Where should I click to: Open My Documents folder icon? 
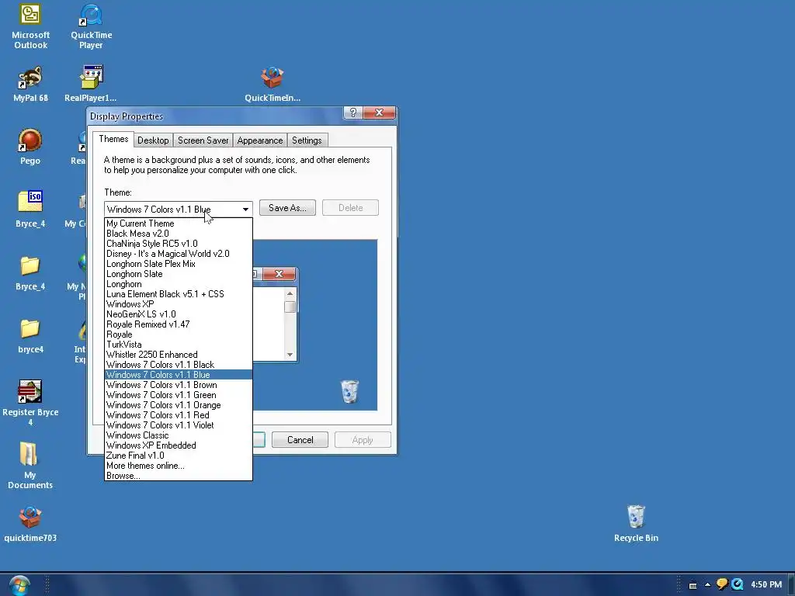[x=30, y=466]
